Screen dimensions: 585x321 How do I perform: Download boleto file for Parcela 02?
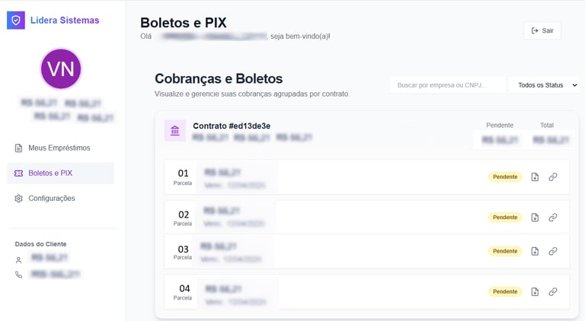pyautogui.click(x=535, y=218)
